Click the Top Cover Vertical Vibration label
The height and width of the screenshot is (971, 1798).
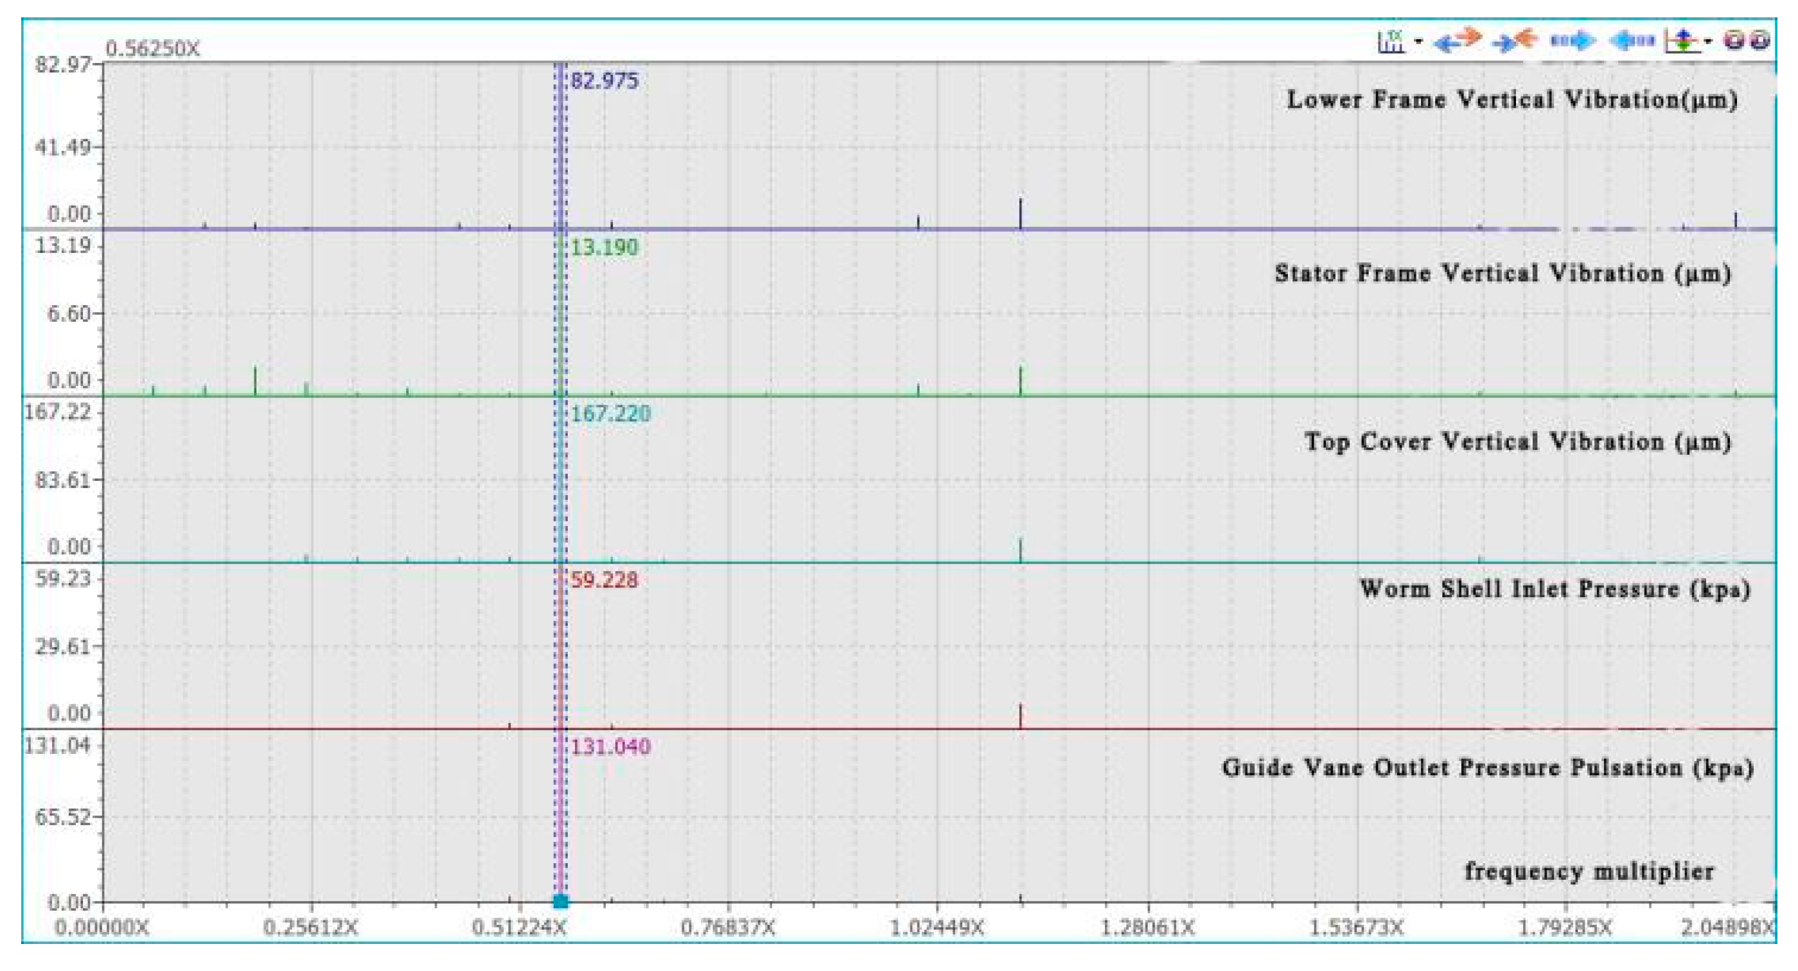tap(1517, 442)
